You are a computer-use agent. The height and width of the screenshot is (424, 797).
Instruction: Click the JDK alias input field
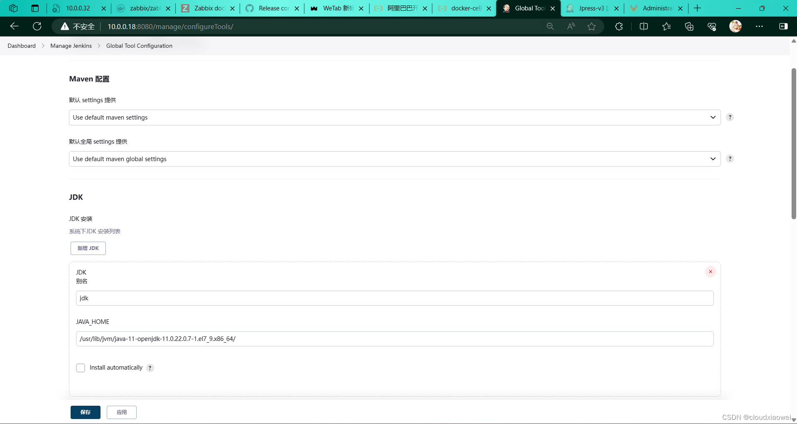click(x=395, y=298)
